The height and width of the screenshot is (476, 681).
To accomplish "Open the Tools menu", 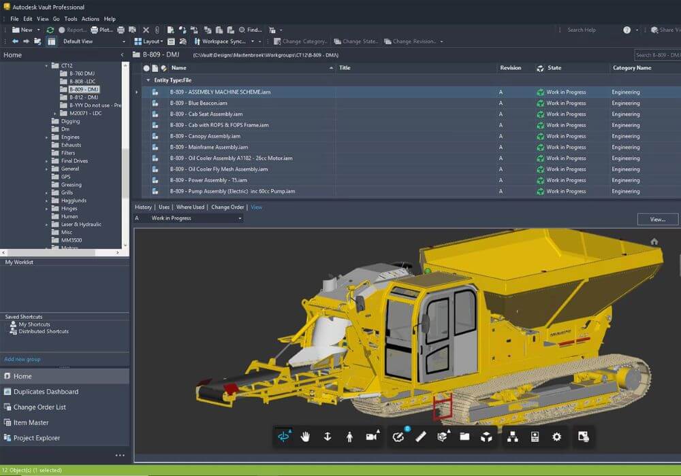I will (70, 19).
